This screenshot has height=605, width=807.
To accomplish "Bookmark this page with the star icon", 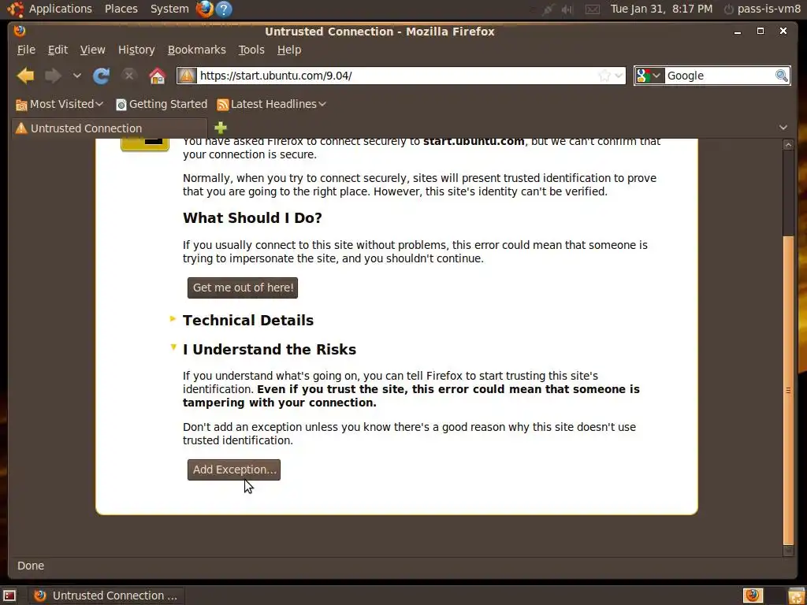I will pos(604,76).
